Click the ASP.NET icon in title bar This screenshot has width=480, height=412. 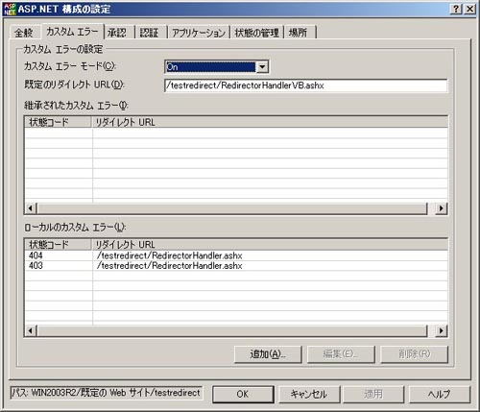pos(10,10)
